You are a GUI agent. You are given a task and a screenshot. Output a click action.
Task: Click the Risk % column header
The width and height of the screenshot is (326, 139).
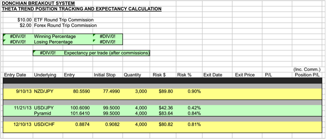pyautogui.click(x=189, y=75)
